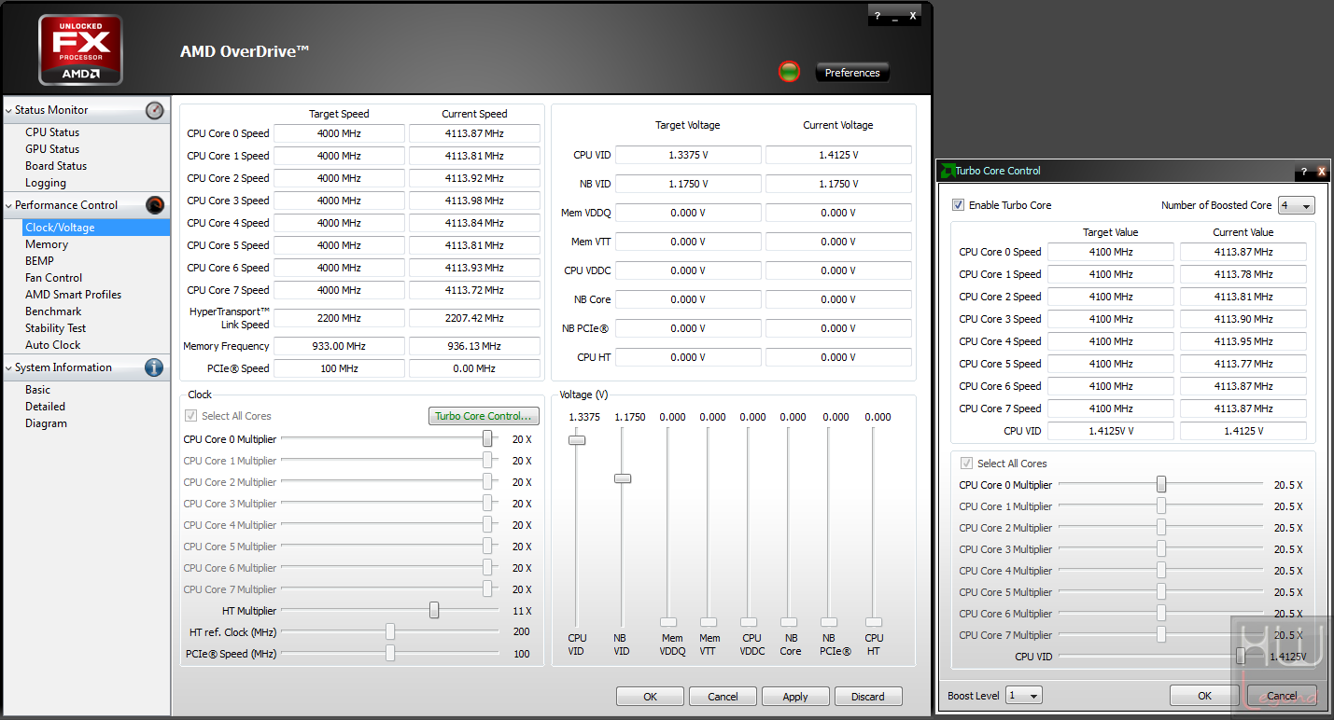Click Turbo Core CPU VID target value 1.4125V
Viewport: 1334px width, 720px height.
tap(1111, 431)
